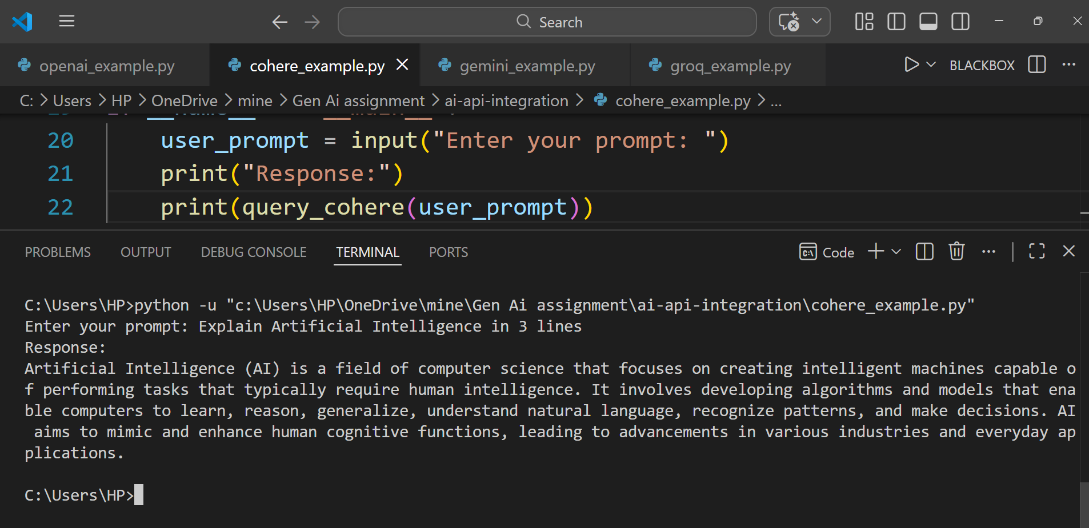Image resolution: width=1089 pixels, height=528 pixels.
Task: Close the cohere_example.py tab
Action: pyautogui.click(x=402, y=65)
